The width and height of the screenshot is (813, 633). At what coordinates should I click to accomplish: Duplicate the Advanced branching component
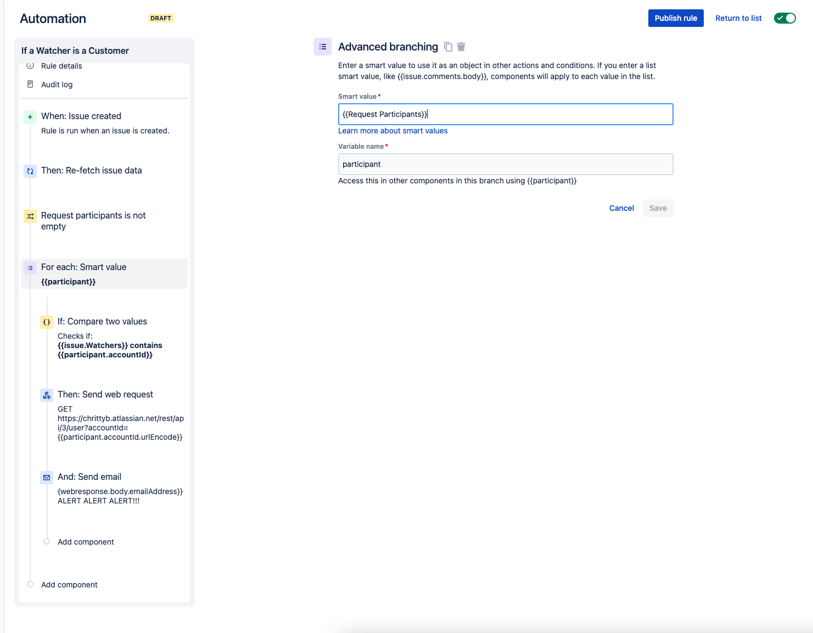pos(448,47)
